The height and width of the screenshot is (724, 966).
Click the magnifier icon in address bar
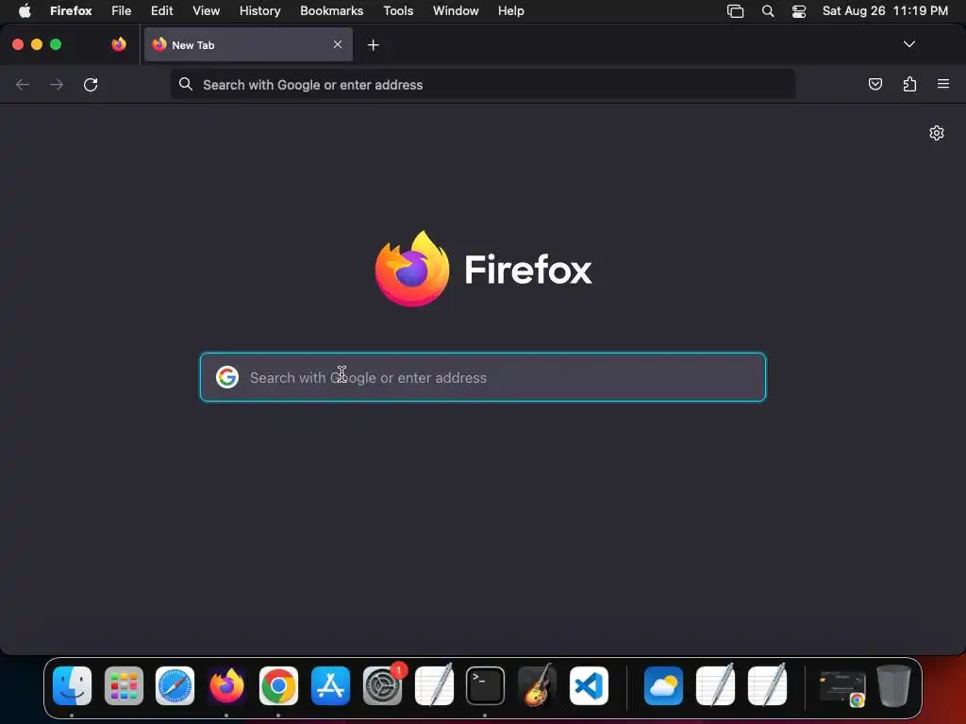(x=186, y=84)
